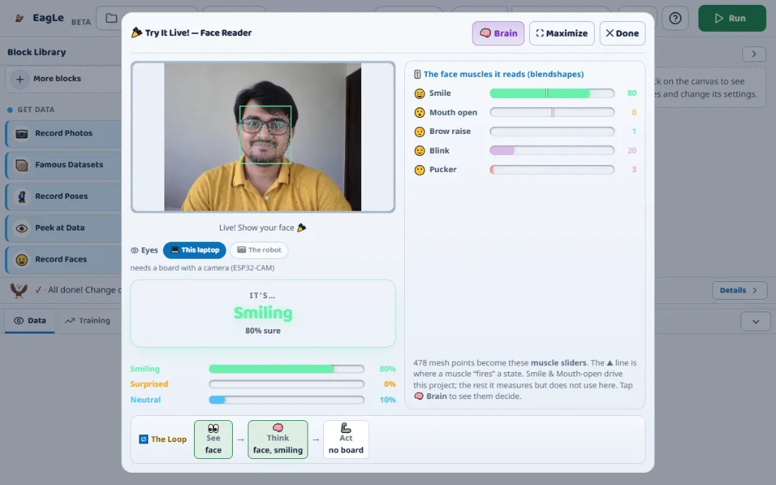Click the Neutral label text
The image size is (776, 485).
coord(145,400)
